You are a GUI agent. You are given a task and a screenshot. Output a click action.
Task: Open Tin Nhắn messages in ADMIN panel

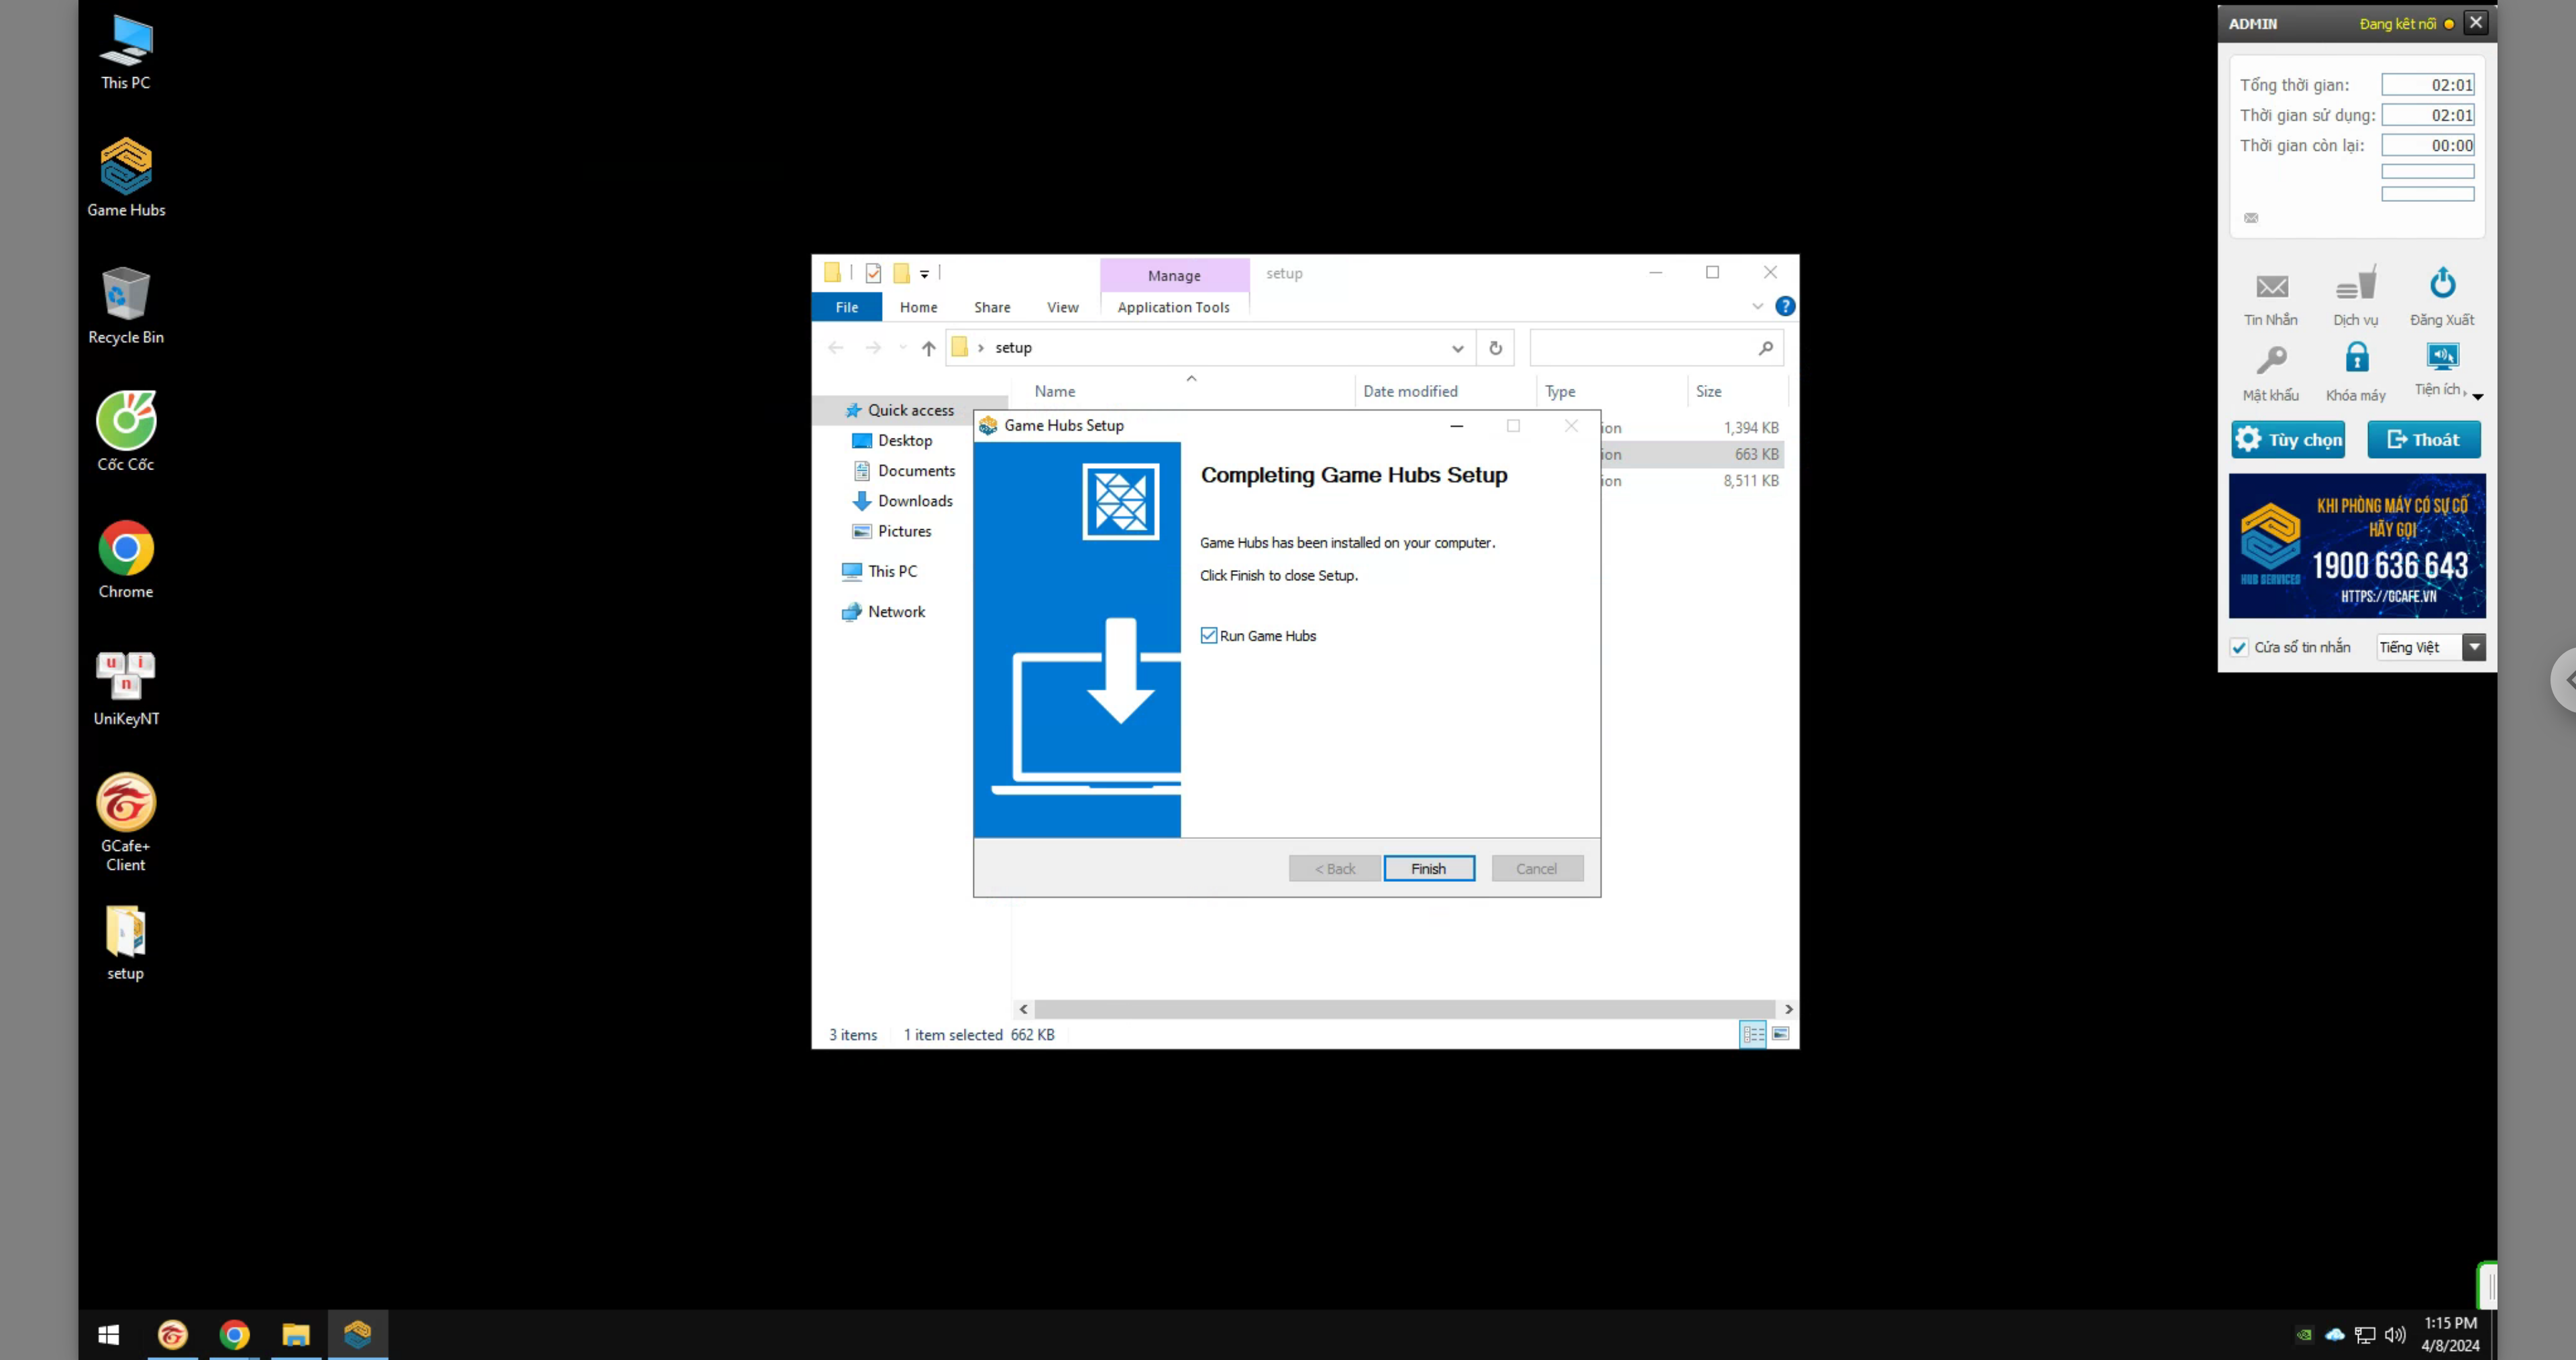point(2271,298)
